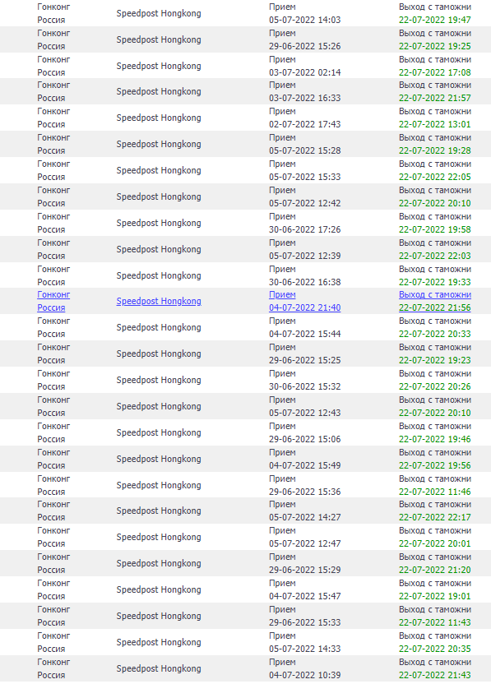
Task: Open the highlighted Гонконг link
Action: coord(53,295)
